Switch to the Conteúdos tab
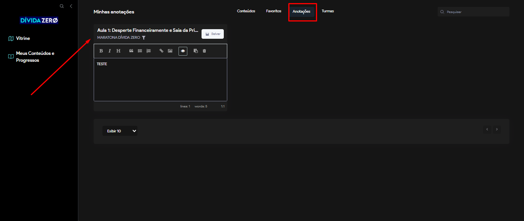 pyautogui.click(x=246, y=11)
